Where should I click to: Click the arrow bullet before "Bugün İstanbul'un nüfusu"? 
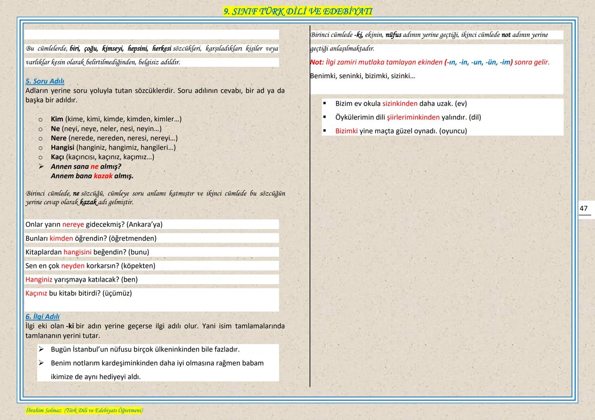pos(41,349)
